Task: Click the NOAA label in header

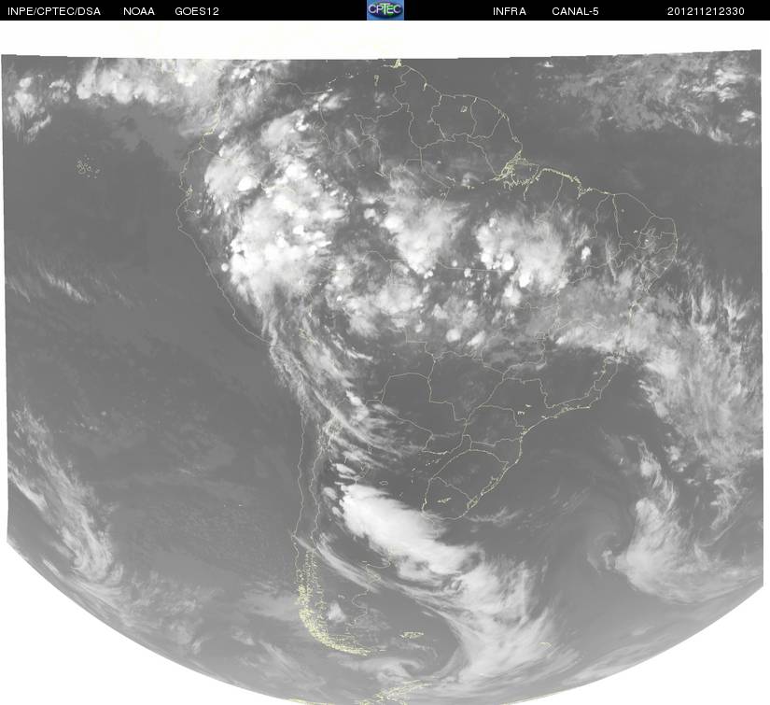Action: click(x=139, y=11)
